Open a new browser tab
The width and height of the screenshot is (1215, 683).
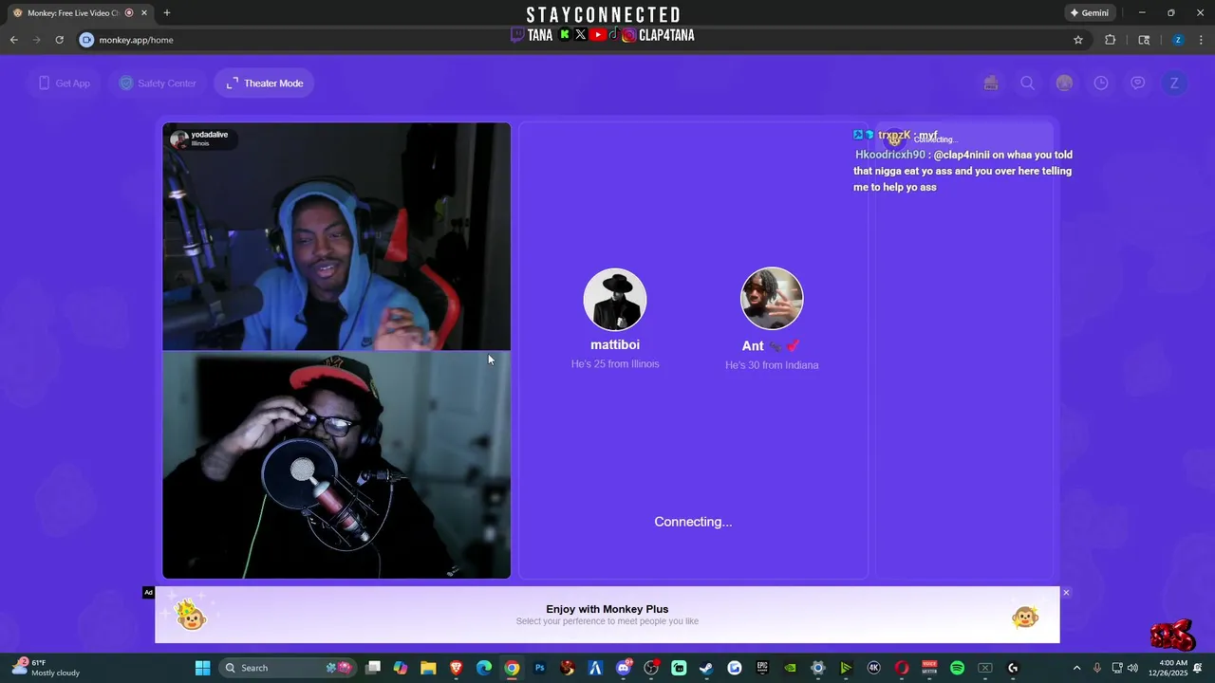[167, 13]
